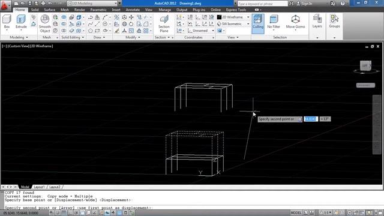Select the Move modify tool
Viewport: 384px width, 216px height.
pos(131,17)
